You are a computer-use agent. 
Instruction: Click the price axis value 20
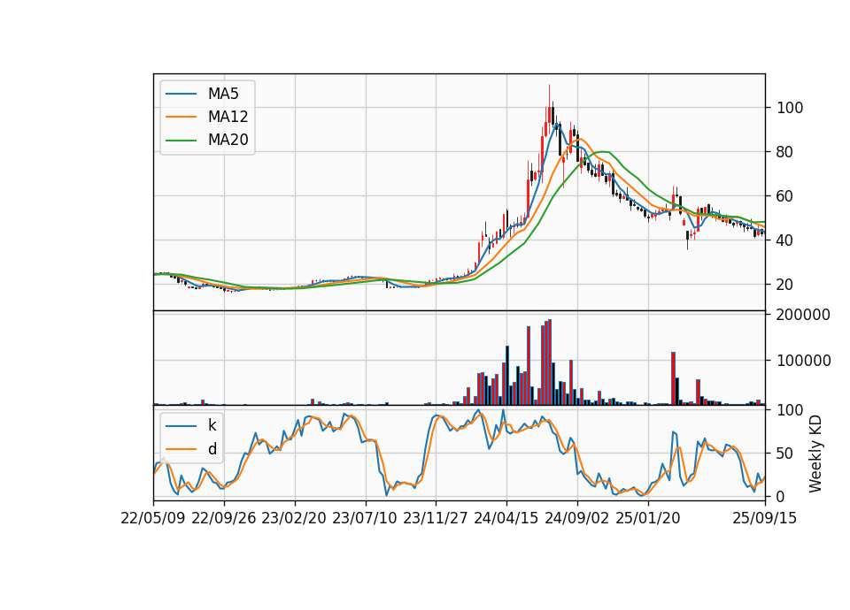click(x=785, y=285)
